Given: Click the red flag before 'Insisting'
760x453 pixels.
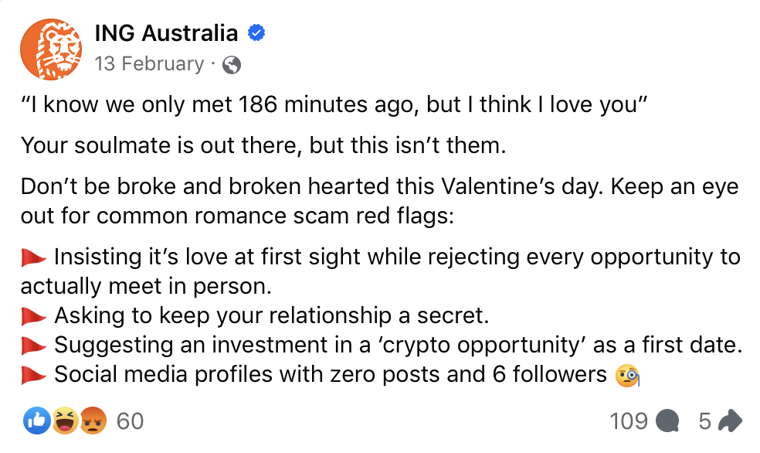Looking at the screenshot, I should [34, 257].
